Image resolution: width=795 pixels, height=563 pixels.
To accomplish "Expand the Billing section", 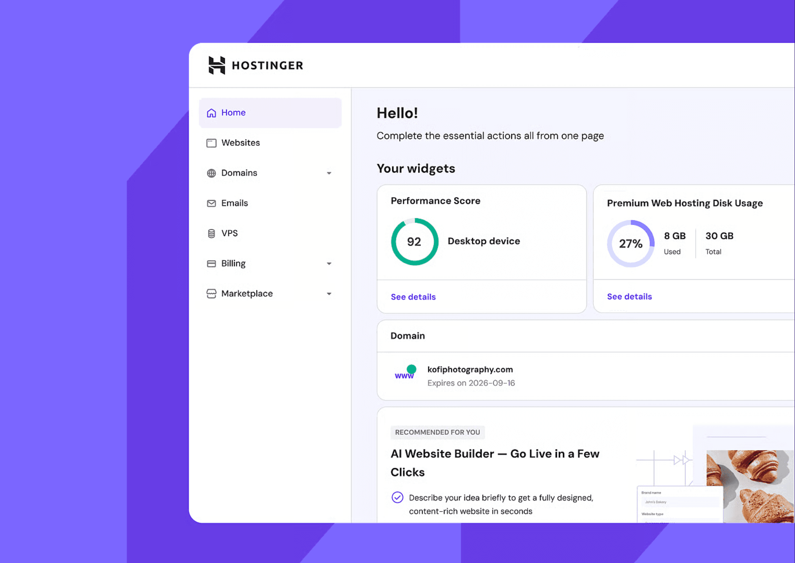I will click(x=329, y=263).
